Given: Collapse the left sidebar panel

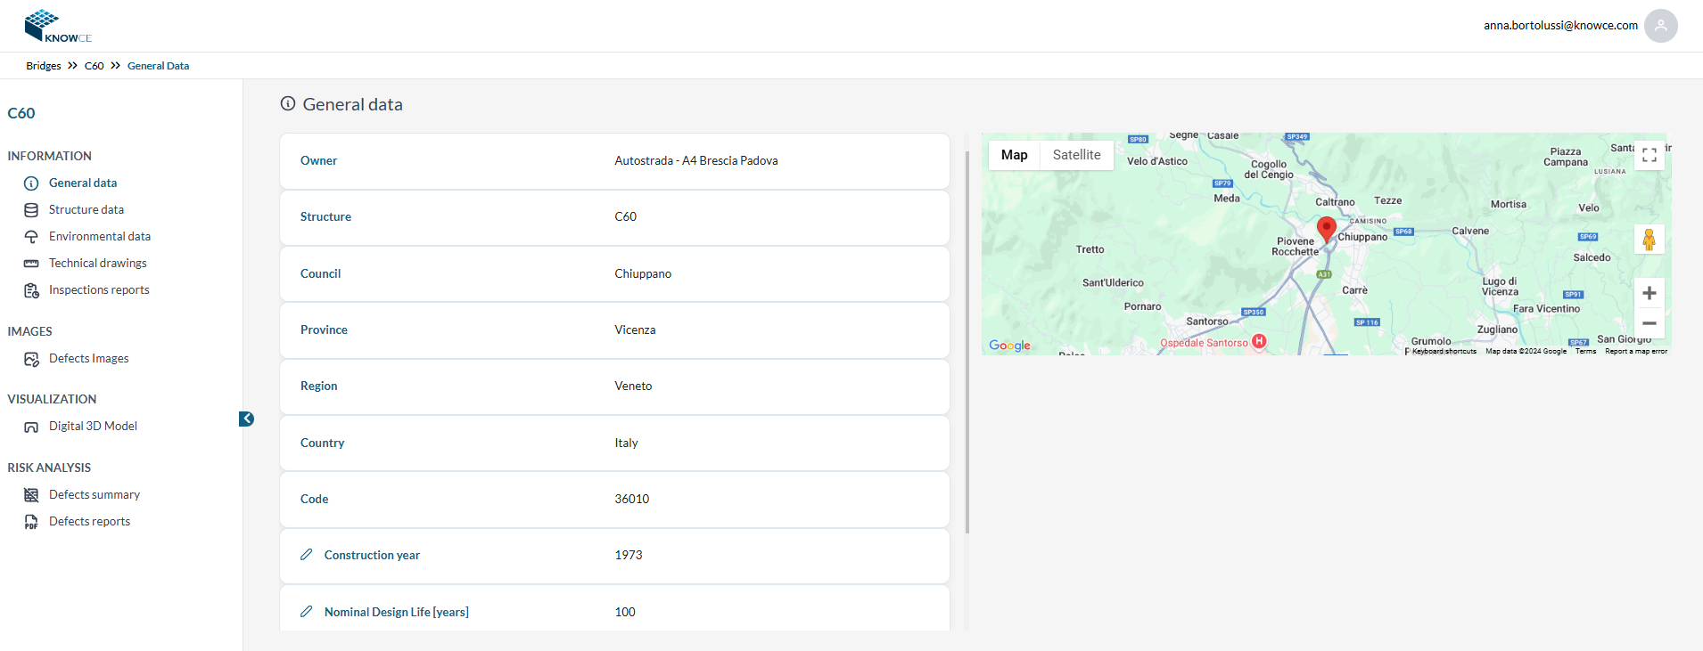Looking at the screenshot, I should click(246, 419).
